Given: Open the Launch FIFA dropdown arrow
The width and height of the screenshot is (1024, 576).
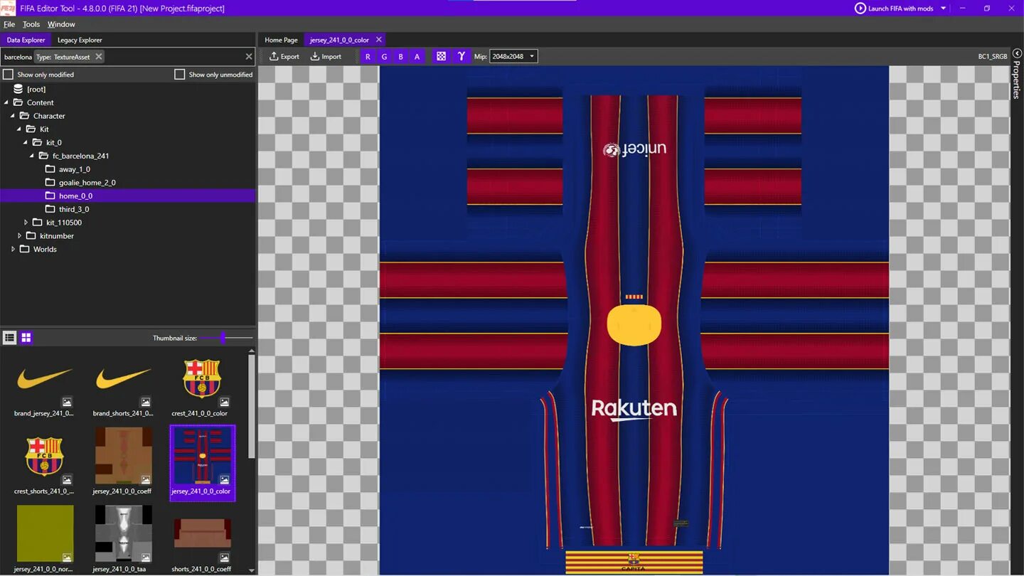Looking at the screenshot, I should pos(944,9).
